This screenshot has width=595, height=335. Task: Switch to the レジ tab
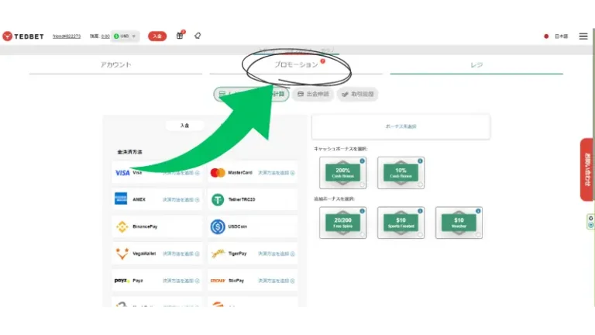[476, 65]
